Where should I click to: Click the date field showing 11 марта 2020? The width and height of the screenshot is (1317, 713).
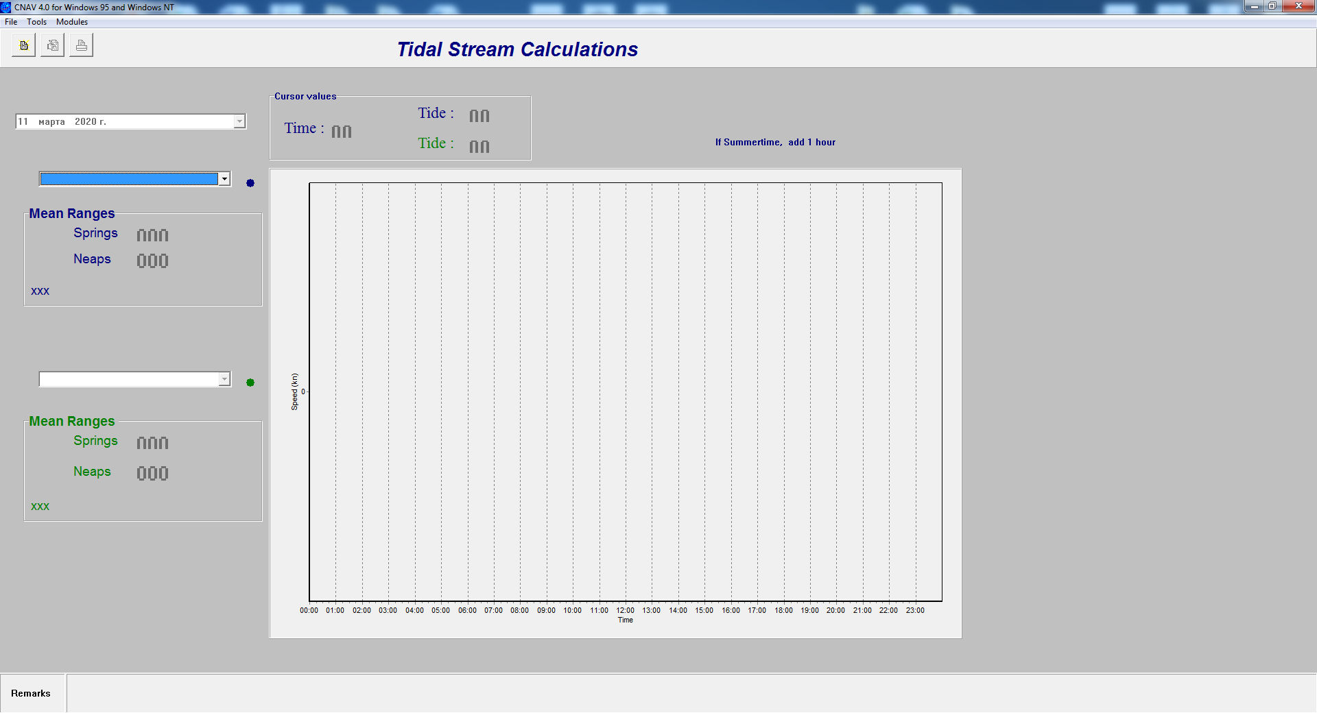pos(123,121)
